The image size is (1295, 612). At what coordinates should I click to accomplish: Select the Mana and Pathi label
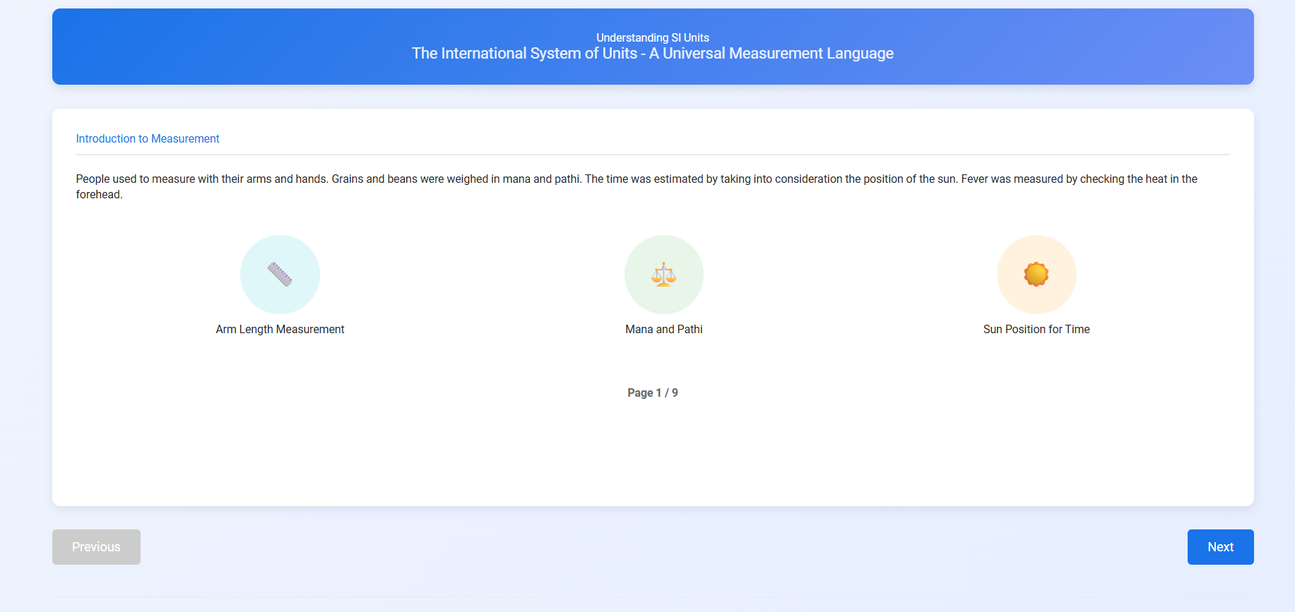point(663,329)
